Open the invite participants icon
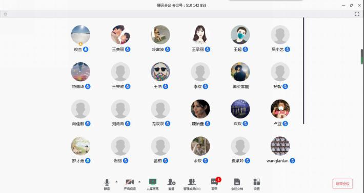 [x=171, y=184]
